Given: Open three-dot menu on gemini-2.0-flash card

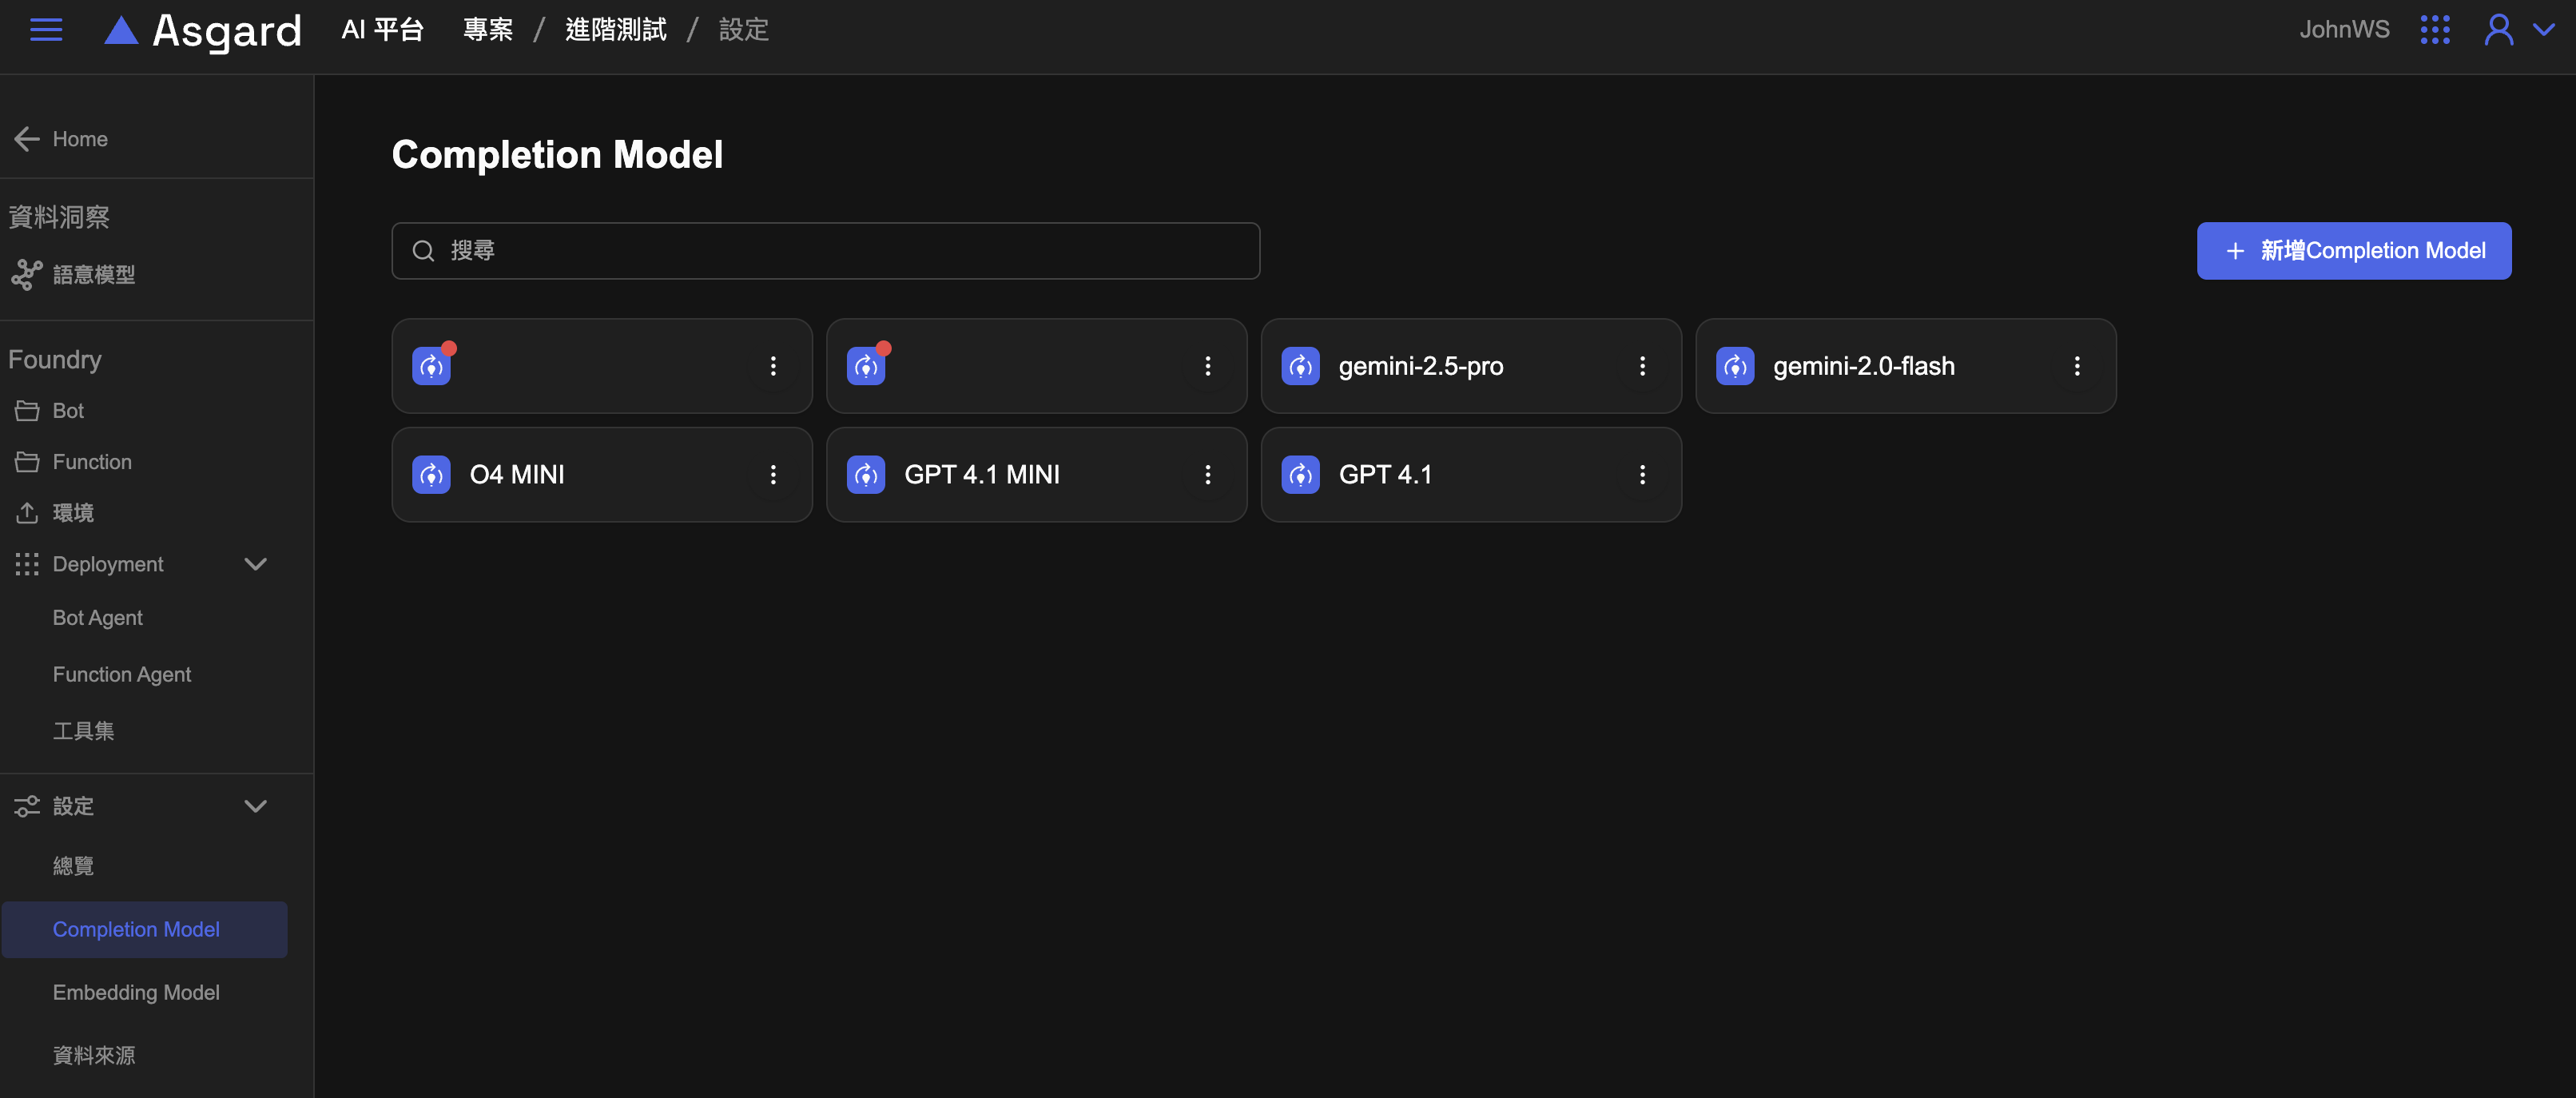Looking at the screenshot, I should (x=2076, y=366).
